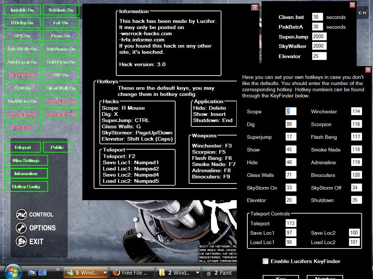
Task: Click the SkyStorm Off hotkey field
Action: tap(356, 187)
